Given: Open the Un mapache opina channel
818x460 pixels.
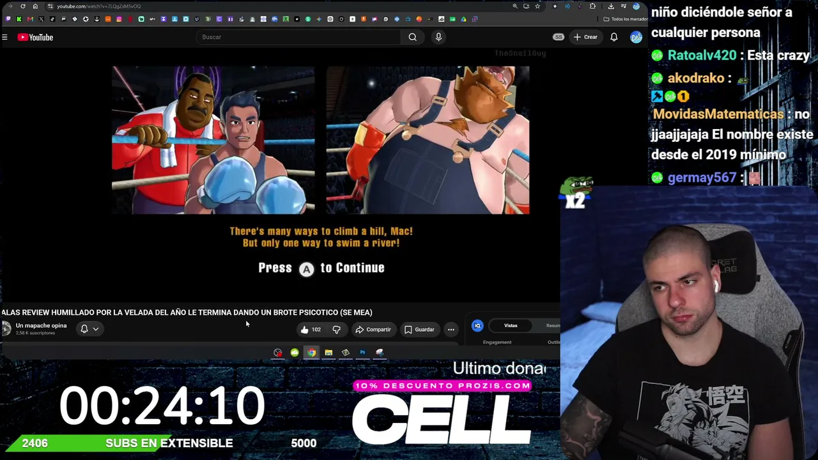Looking at the screenshot, I should click(41, 326).
